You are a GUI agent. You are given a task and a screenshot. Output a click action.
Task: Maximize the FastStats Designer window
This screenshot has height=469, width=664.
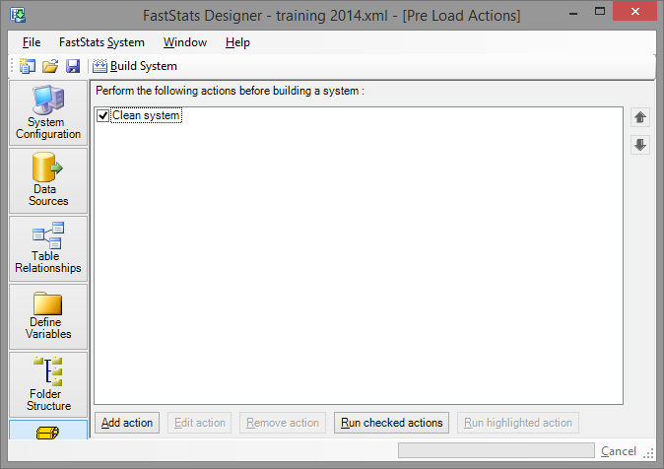pos(600,12)
